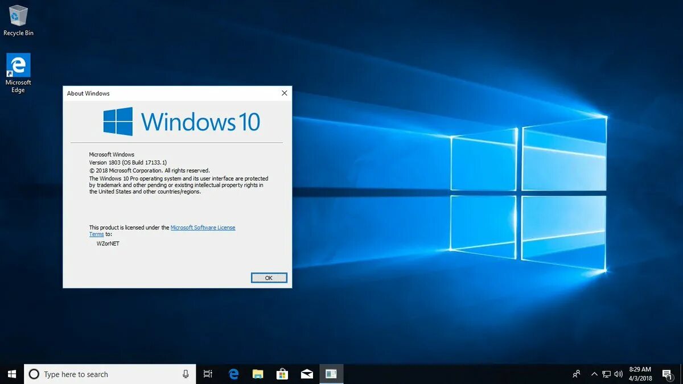Open the Action Center notification icon
This screenshot has height=384, width=683.
[x=667, y=374]
